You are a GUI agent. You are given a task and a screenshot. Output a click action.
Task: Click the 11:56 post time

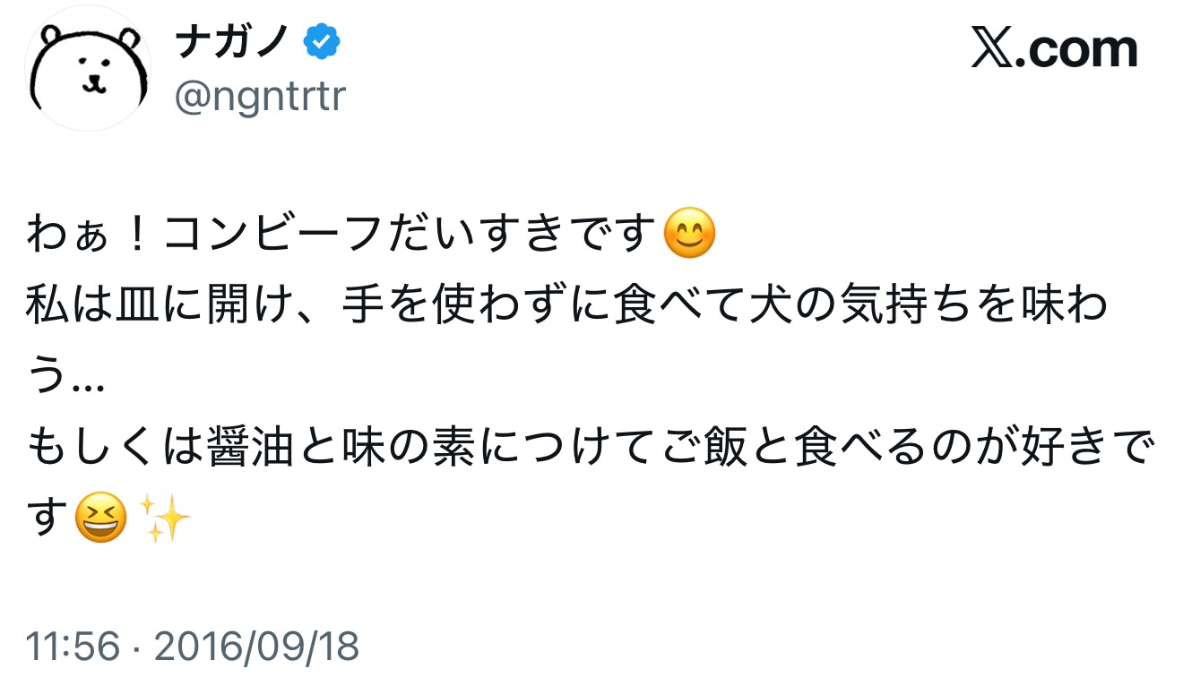tap(73, 647)
